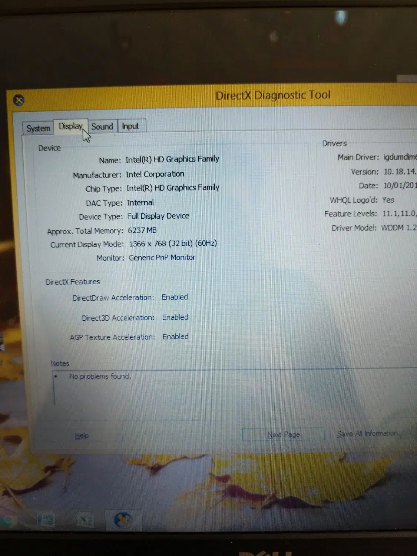Image resolution: width=417 pixels, height=556 pixels.
Task: Select the Intel(R) HD Graphics Family name value
Action: 172,159
